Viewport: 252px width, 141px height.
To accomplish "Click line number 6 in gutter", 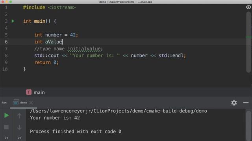I will coord(6,42).
